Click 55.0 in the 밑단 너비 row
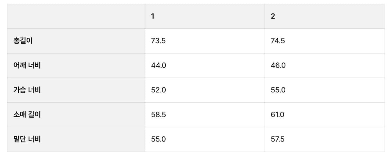 pyautogui.click(x=159, y=139)
